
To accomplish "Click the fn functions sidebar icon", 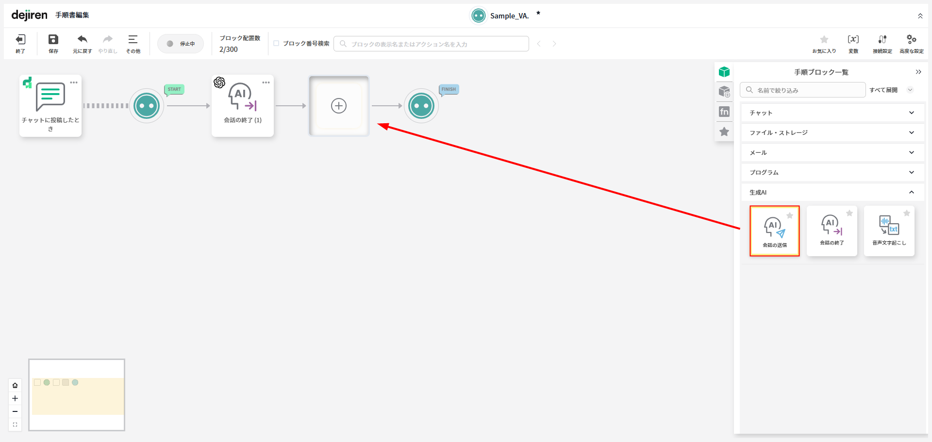I will [x=724, y=112].
